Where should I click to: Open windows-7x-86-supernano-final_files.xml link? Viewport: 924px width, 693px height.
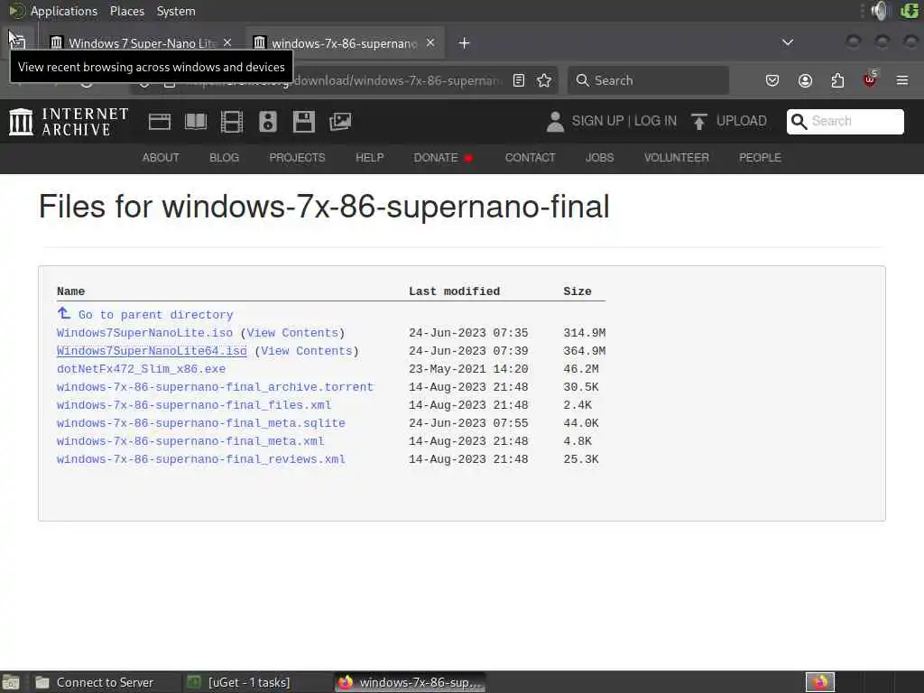click(x=194, y=405)
